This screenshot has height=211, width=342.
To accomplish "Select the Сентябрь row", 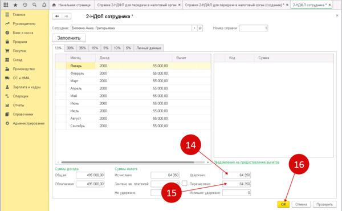I will [133, 126].
